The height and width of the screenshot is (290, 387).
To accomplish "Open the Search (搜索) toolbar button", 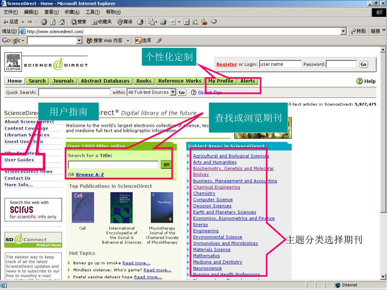I will (x=79, y=22).
